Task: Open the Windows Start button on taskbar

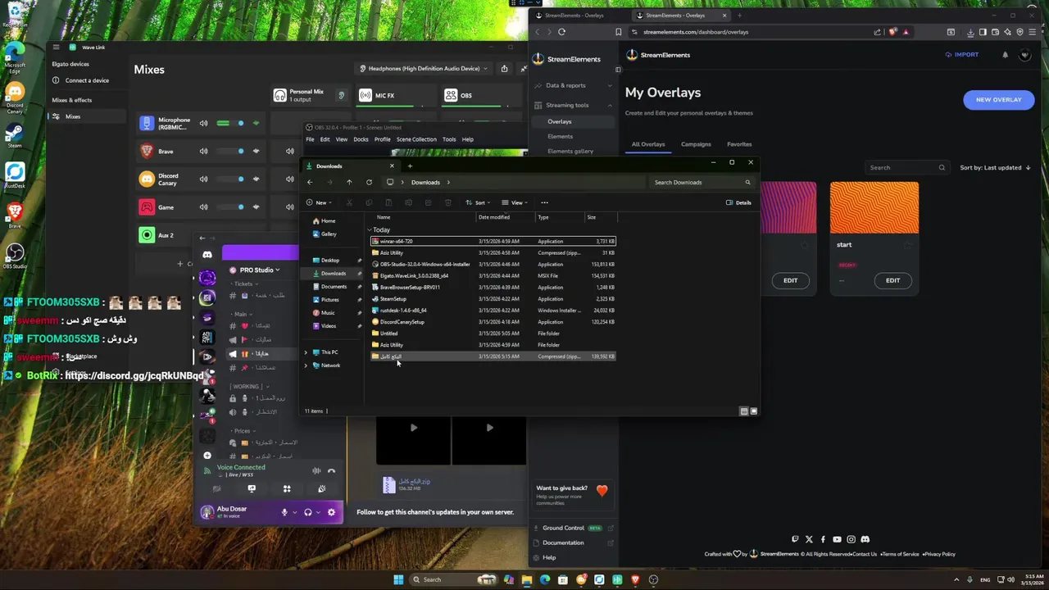Action: point(398,579)
